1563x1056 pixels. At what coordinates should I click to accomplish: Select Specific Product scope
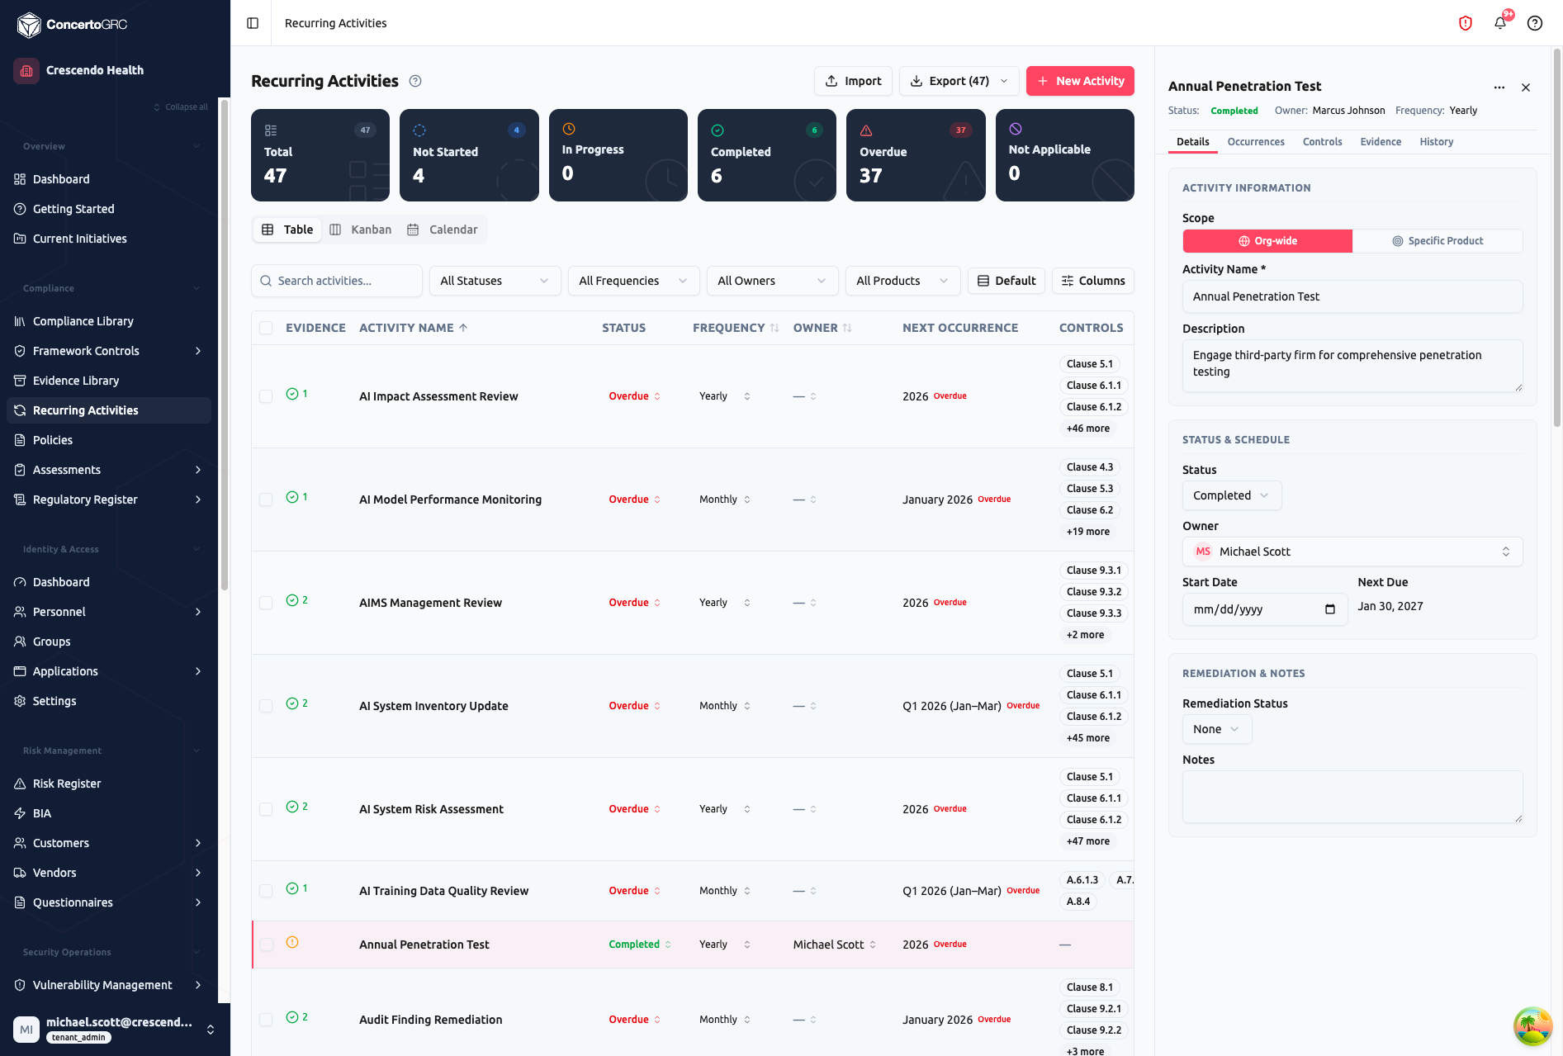pyautogui.click(x=1437, y=241)
